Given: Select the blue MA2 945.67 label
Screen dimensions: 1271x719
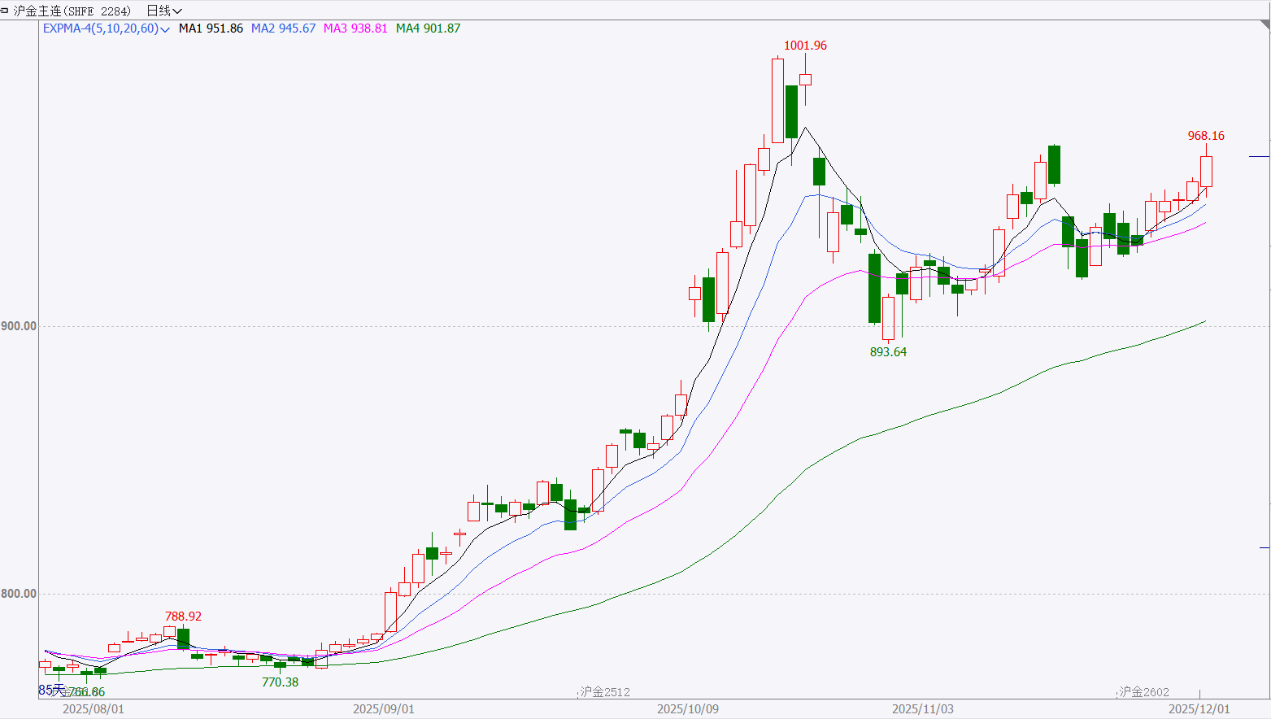Looking at the screenshot, I should point(283,28).
